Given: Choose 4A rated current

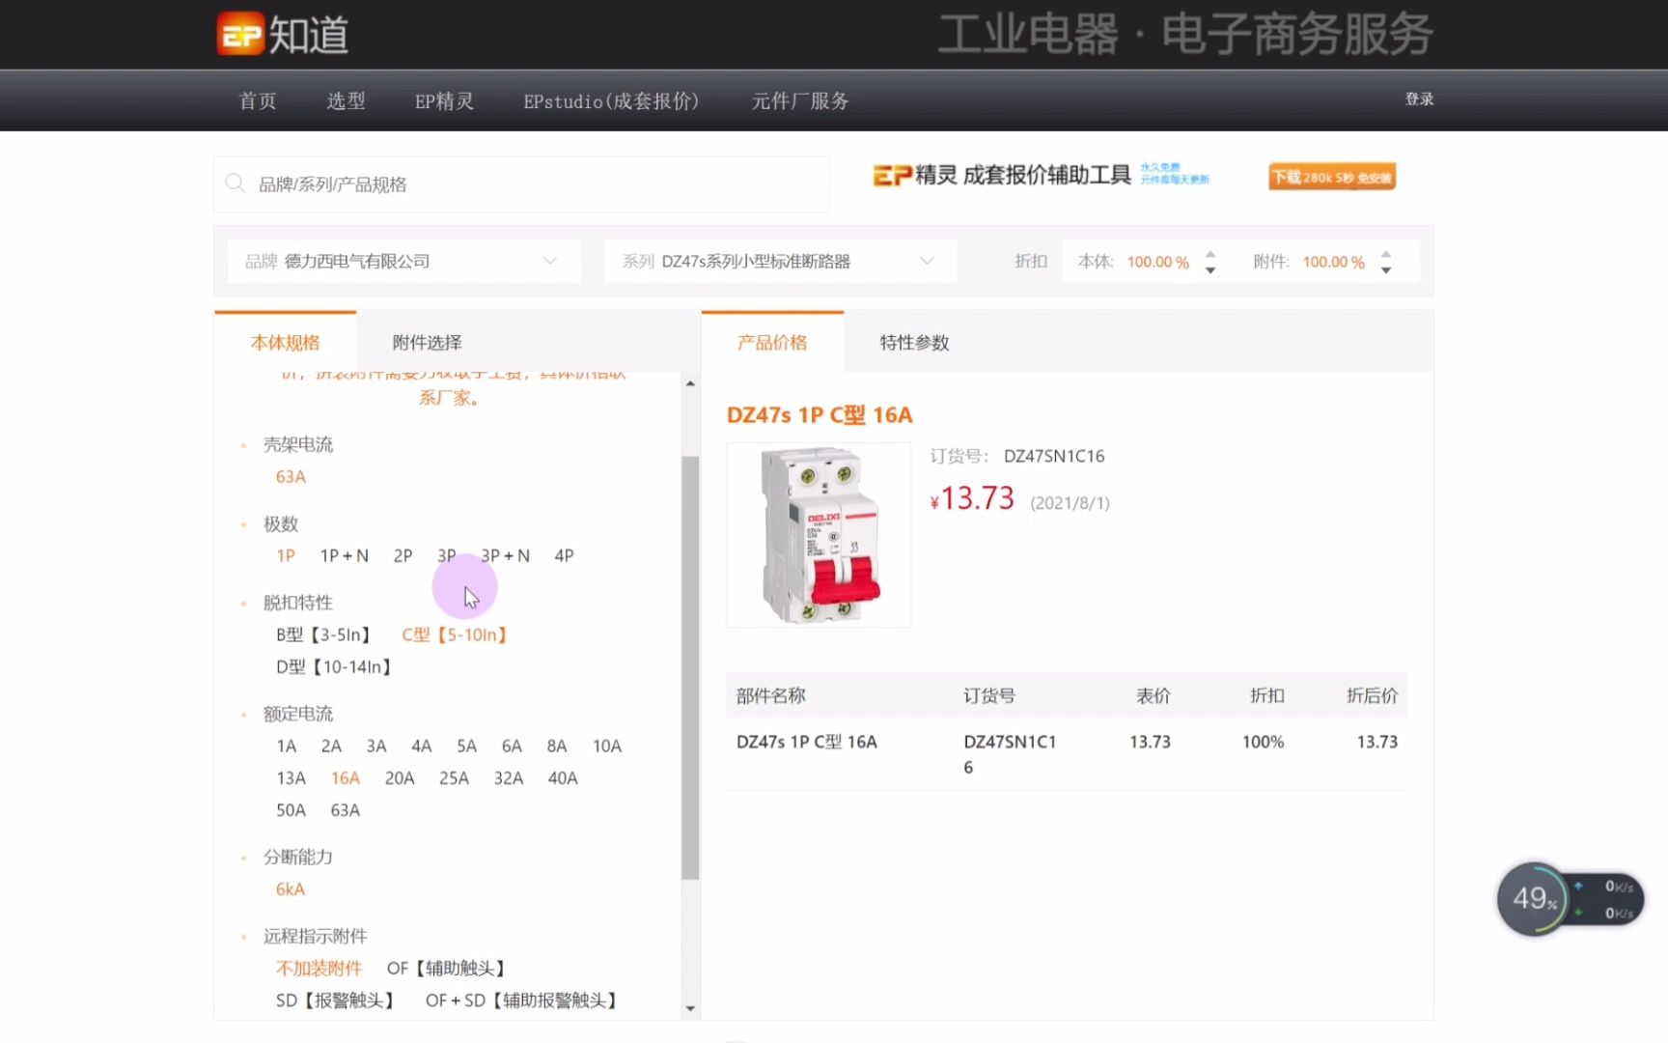Looking at the screenshot, I should (x=421, y=746).
